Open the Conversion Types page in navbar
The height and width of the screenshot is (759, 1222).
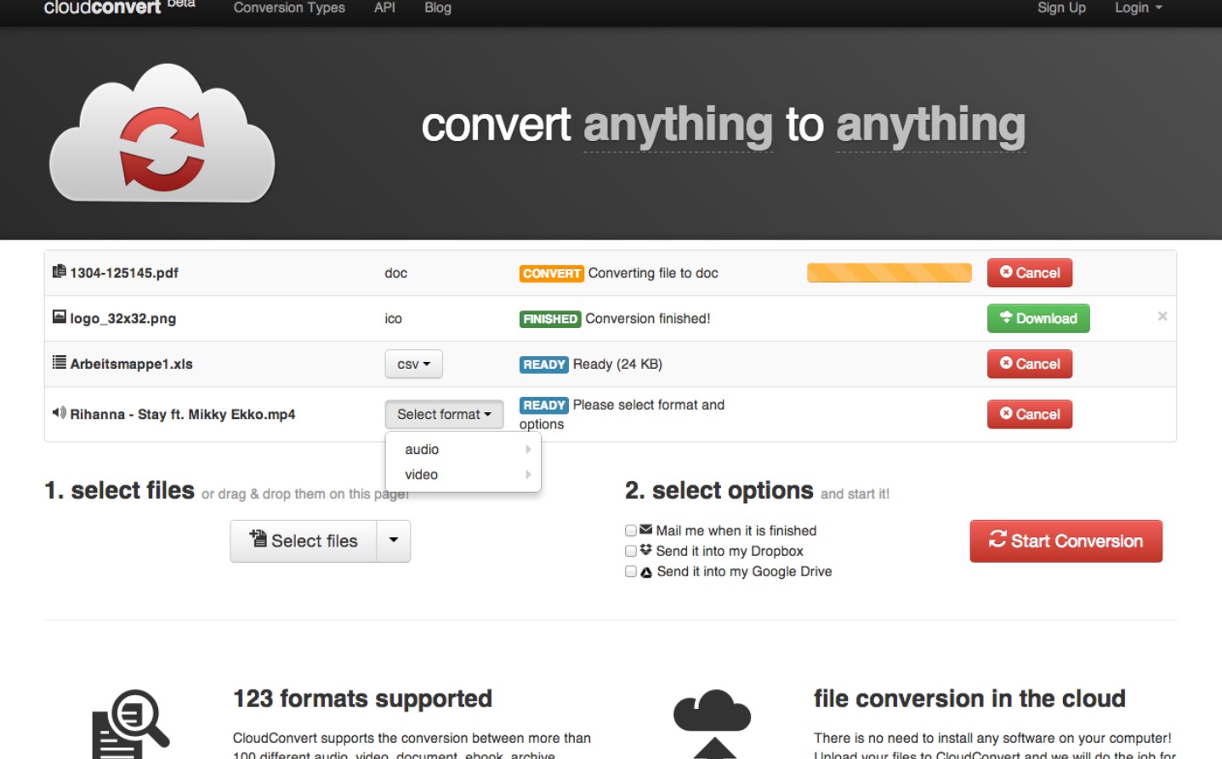pos(289,8)
